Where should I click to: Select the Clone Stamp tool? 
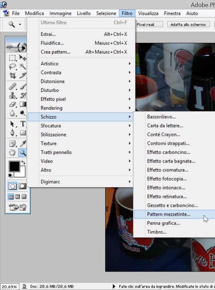tap(12, 95)
